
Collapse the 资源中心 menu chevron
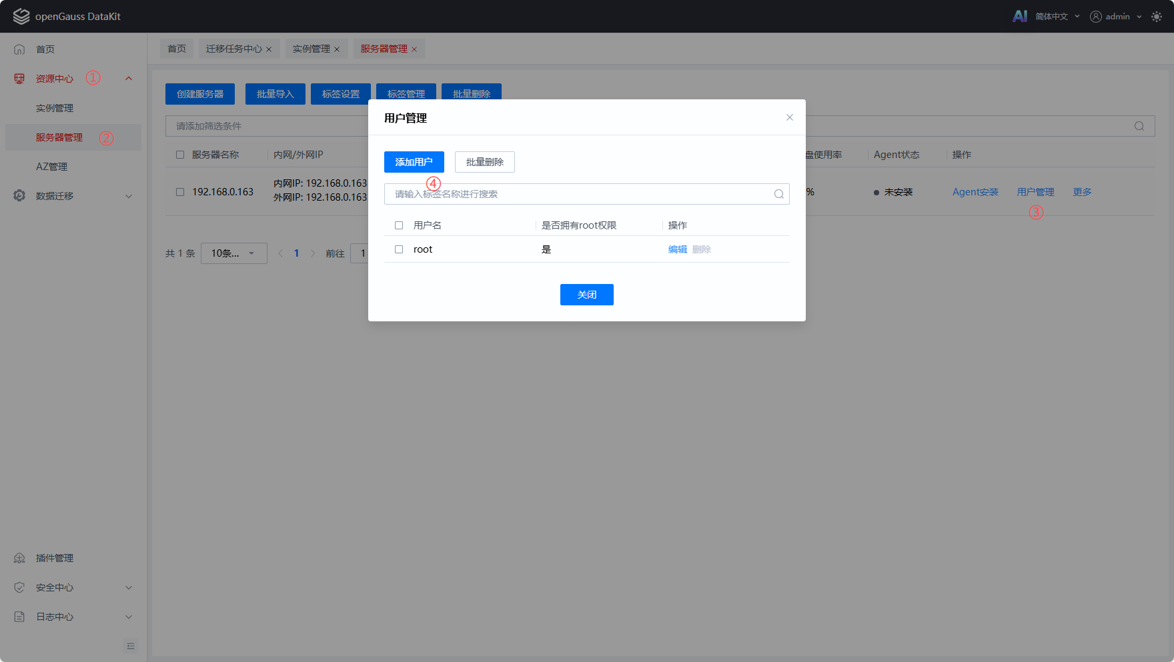click(x=129, y=79)
